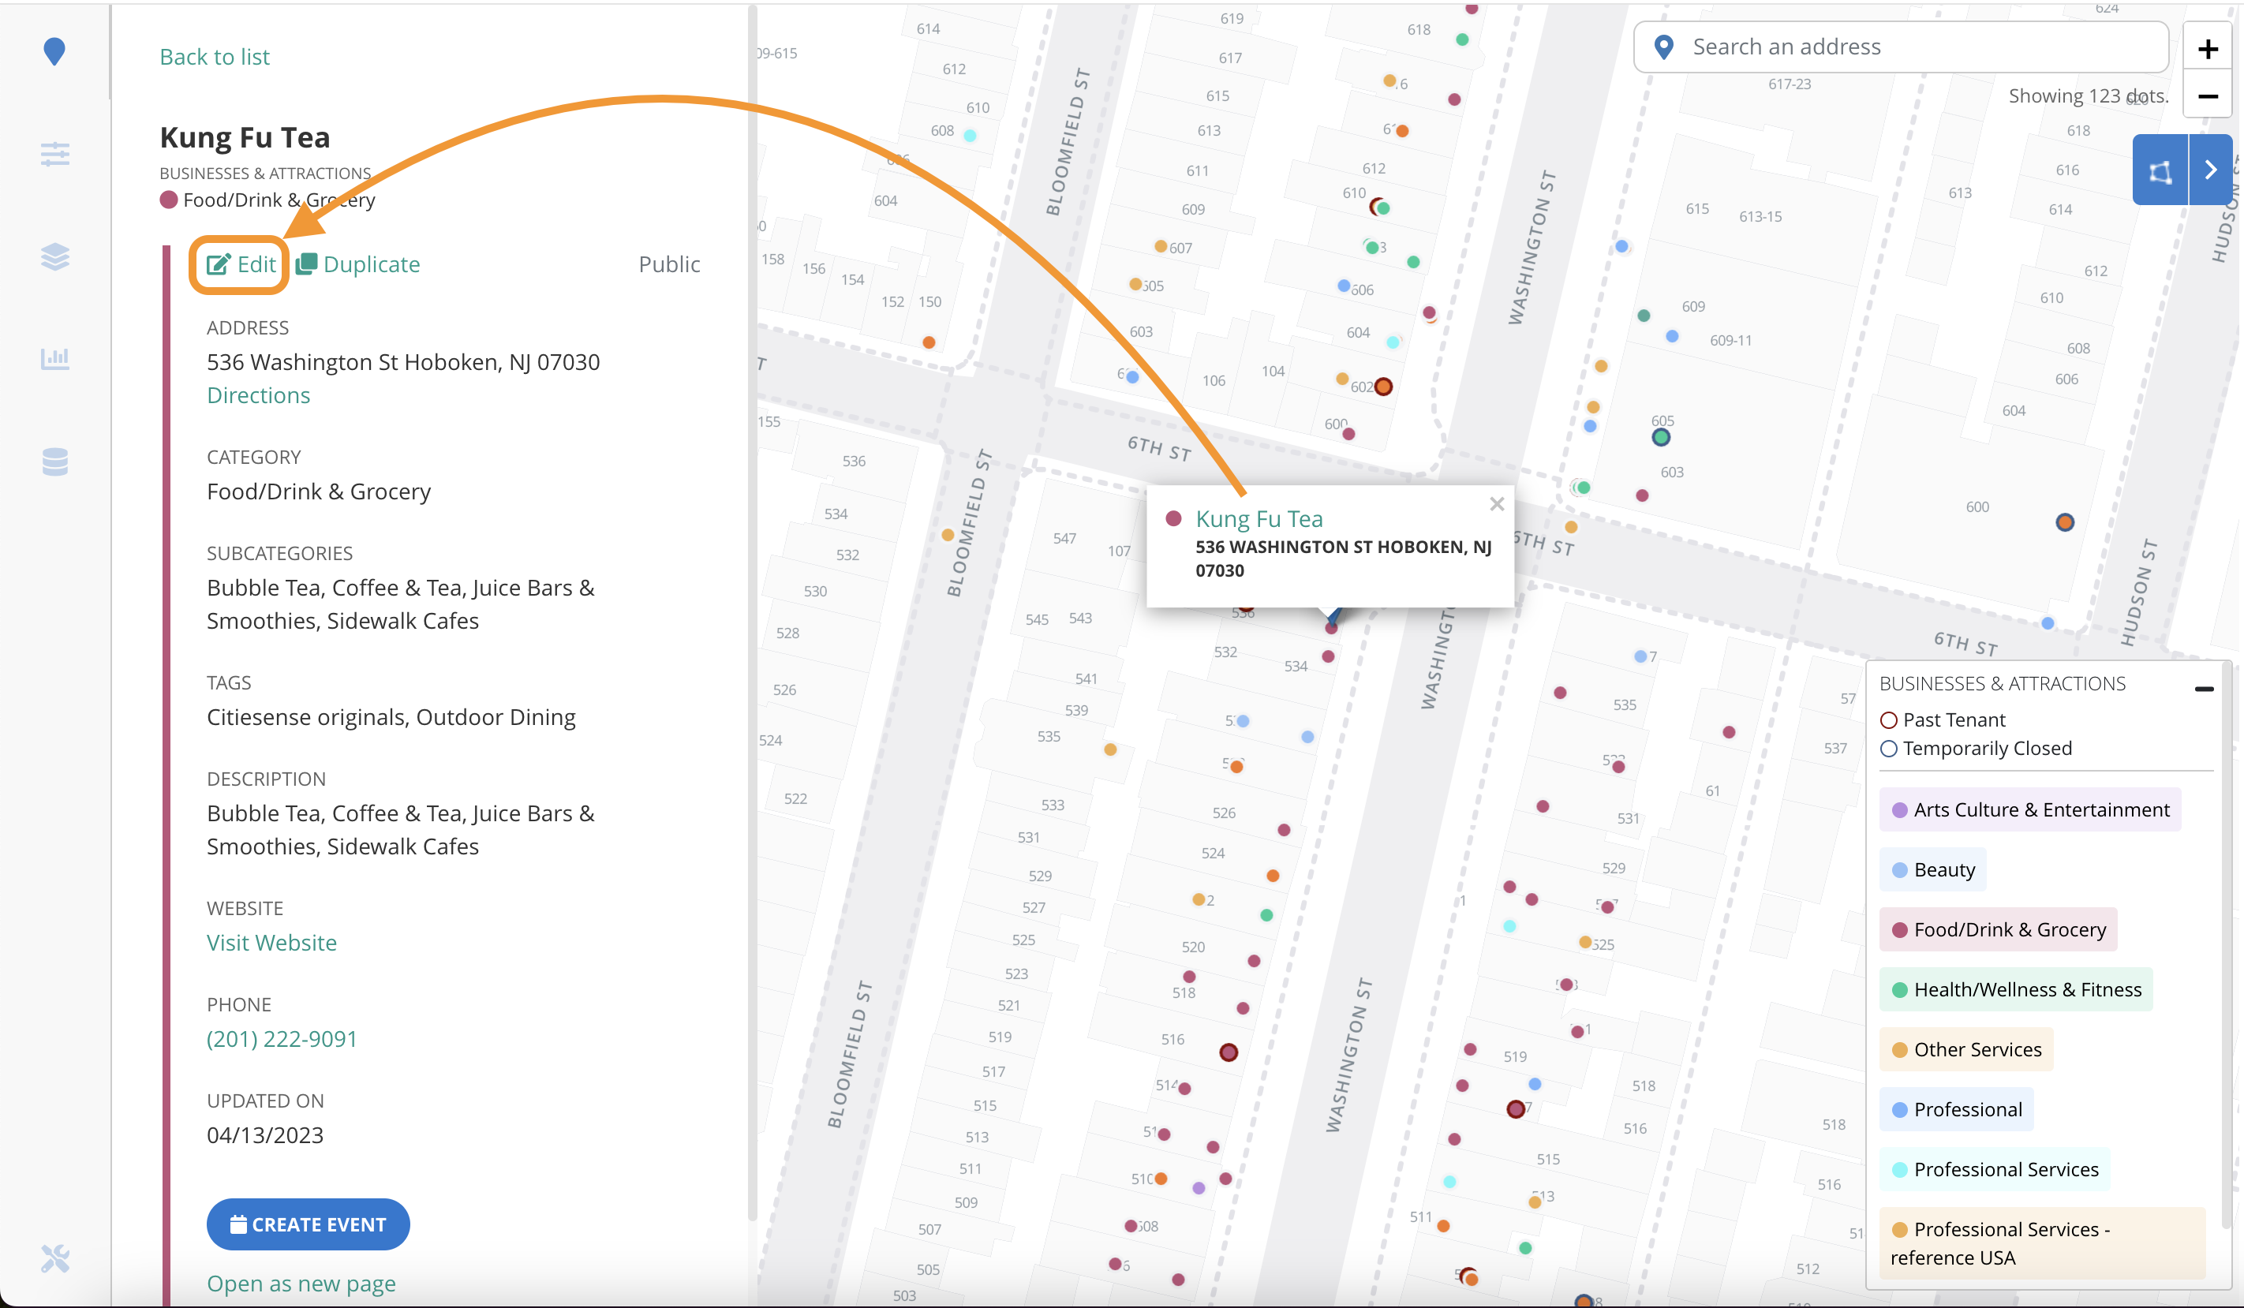Zoom in the map with plus button
Screen dimensions: 2244x1308
(x=2207, y=49)
